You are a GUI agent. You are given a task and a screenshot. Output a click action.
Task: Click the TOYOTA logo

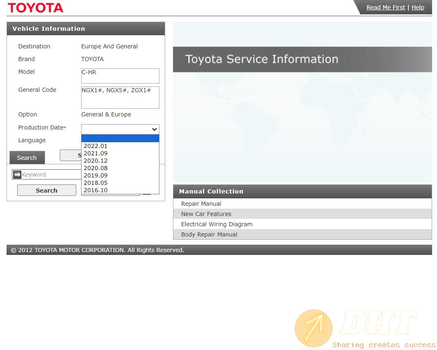click(35, 8)
